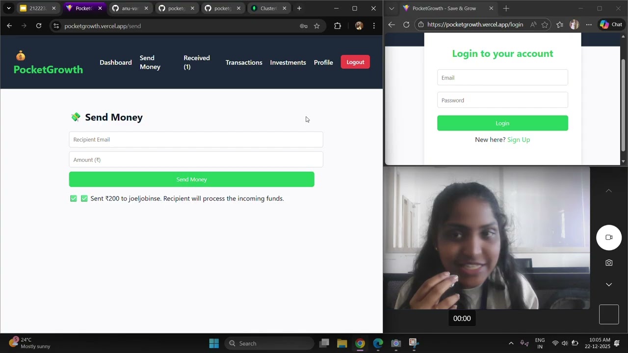
Task: Open a new tab in Chrome
Action: click(x=299, y=8)
